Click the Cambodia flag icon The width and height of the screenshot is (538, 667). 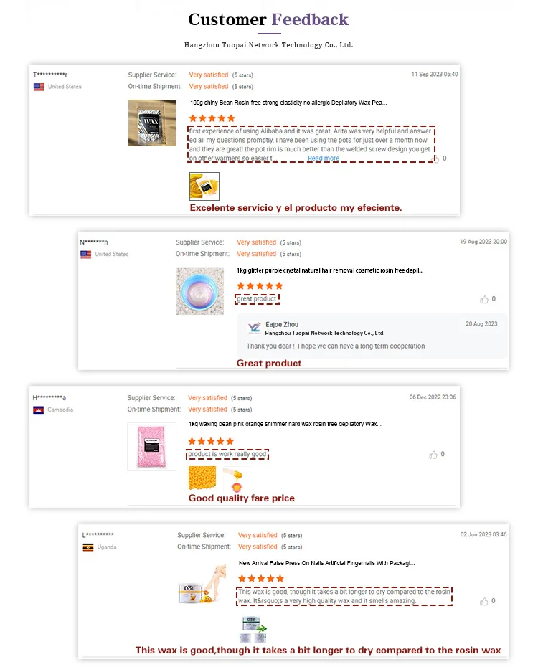coord(38,410)
